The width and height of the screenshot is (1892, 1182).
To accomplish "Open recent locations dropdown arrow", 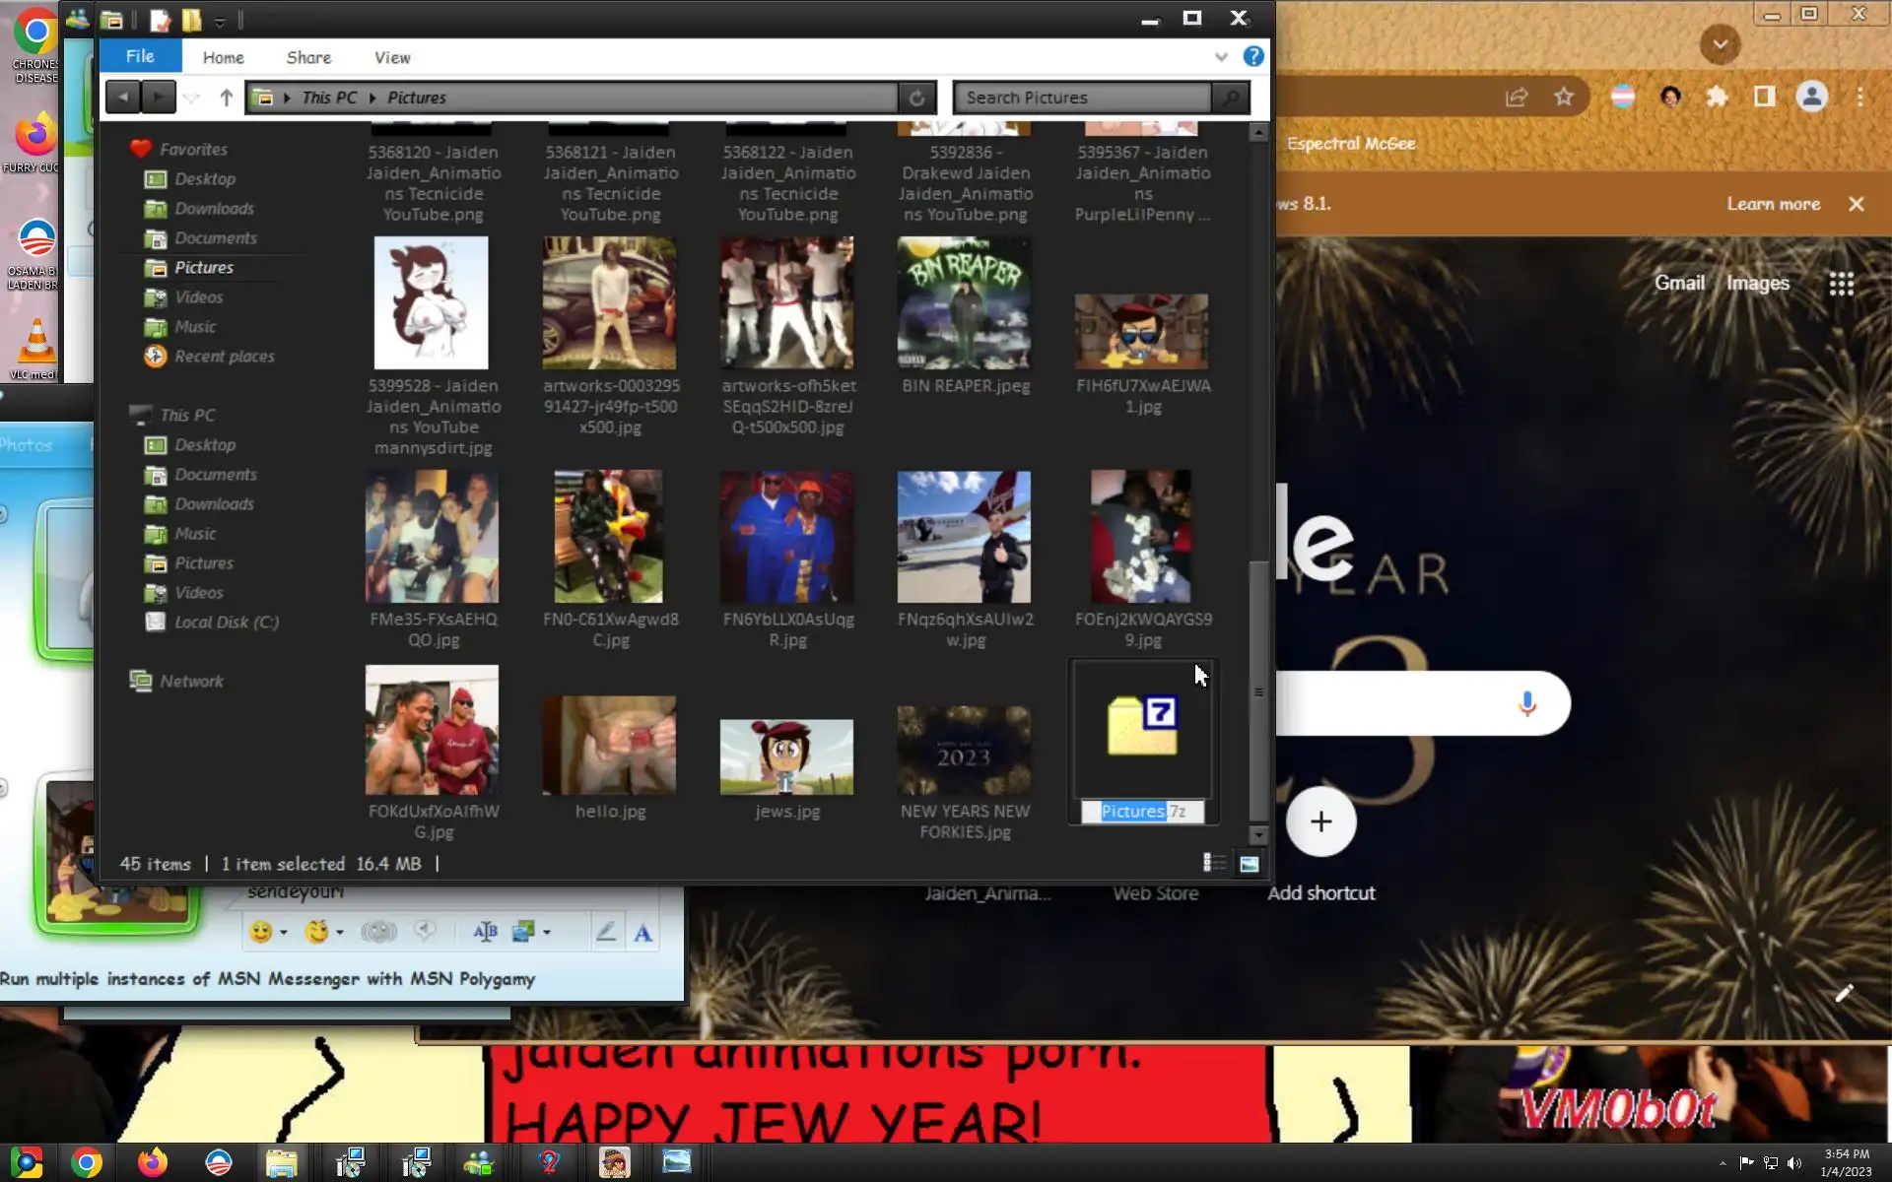I will (x=192, y=98).
